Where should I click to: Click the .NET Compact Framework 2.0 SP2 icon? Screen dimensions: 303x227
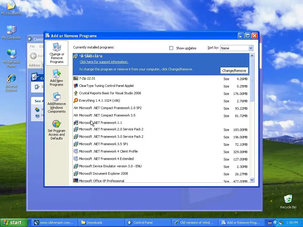(x=76, y=108)
